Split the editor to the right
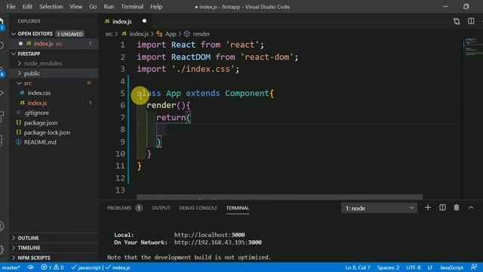 [471, 21]
